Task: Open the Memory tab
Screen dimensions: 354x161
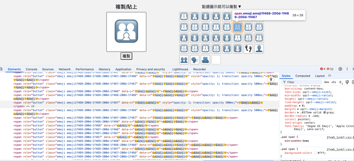Action: [105, 69]
